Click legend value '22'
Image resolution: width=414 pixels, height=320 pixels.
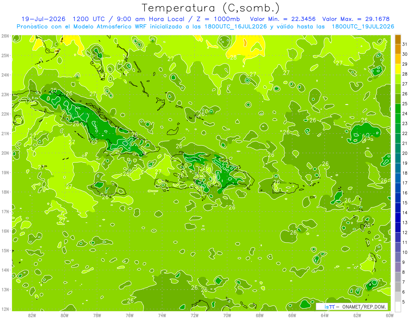pos(405,134)
